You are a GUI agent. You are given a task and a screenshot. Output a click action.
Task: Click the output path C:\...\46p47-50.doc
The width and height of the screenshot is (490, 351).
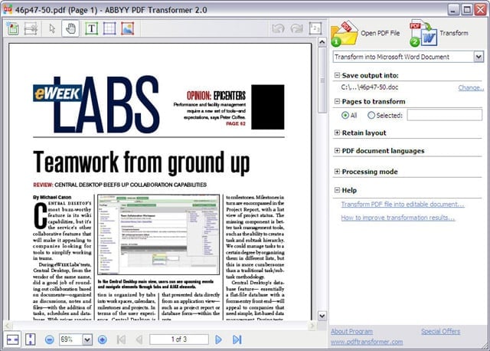pos(369,87)
